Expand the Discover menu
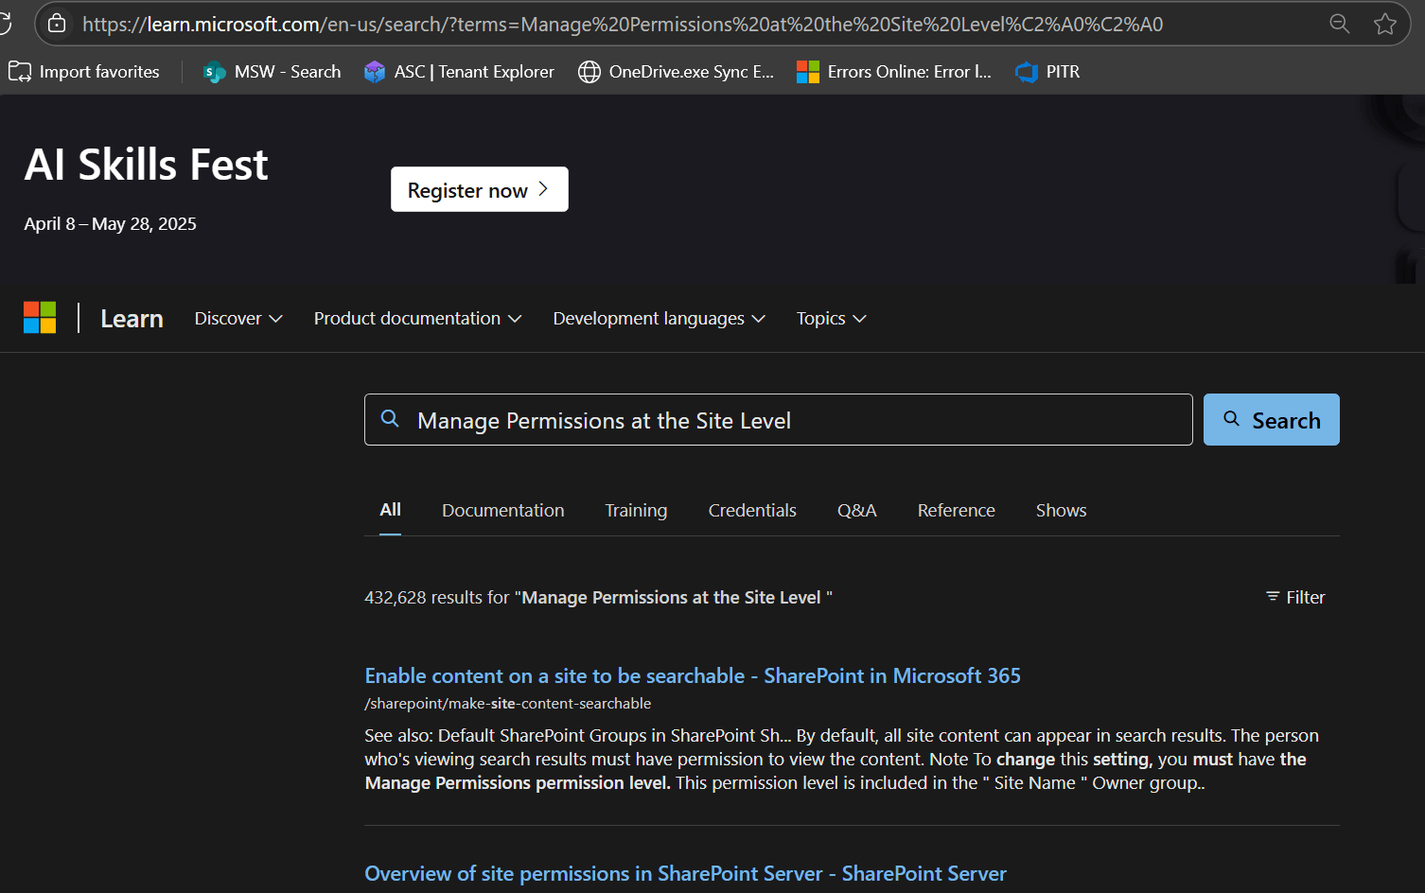This screenshot has width=1425, height=893. [x=238, y=319]
